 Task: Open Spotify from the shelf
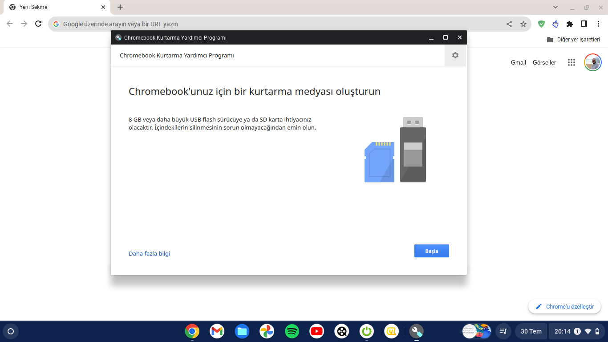tap(292, 331)
